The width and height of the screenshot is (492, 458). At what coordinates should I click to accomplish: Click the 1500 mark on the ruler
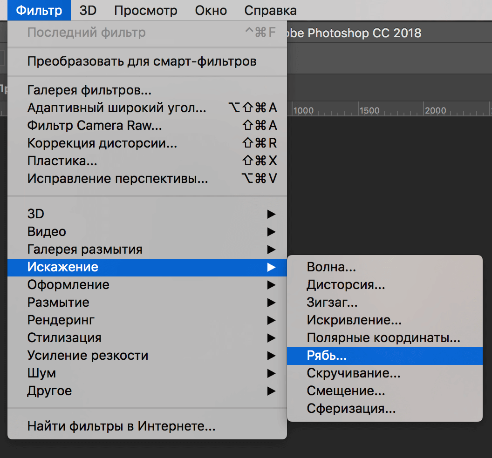(x=370, y=110)
